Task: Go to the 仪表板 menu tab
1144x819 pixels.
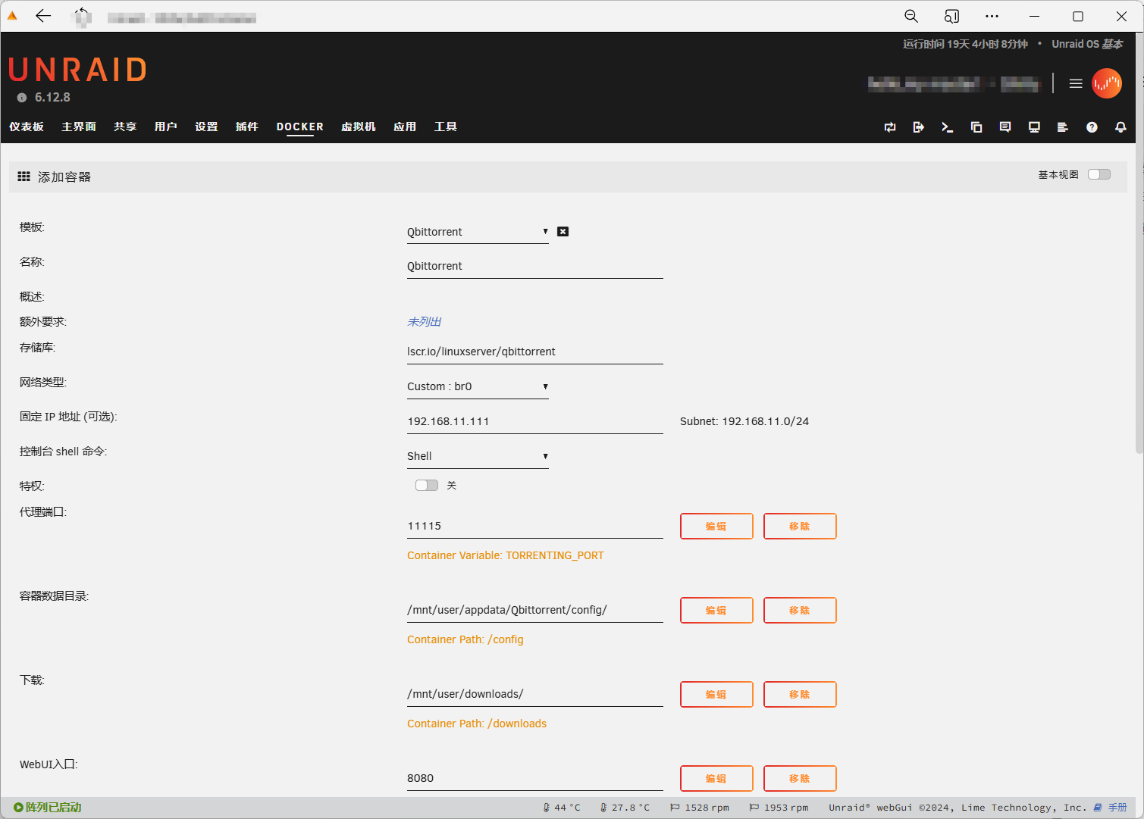Action: [x=27, y=127]
